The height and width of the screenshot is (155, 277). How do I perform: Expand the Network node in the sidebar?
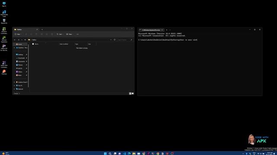14,89
